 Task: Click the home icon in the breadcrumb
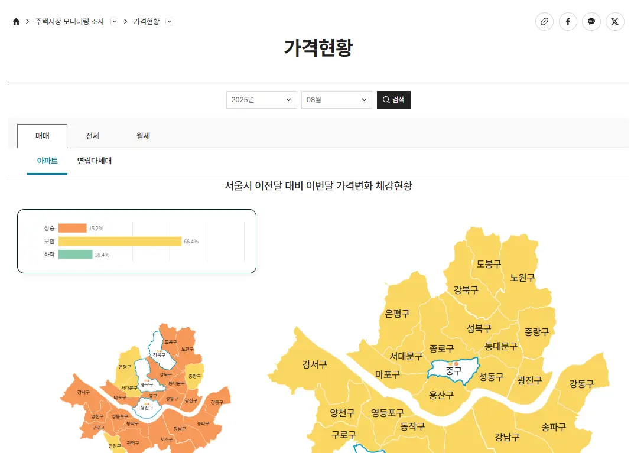[16, 21]
